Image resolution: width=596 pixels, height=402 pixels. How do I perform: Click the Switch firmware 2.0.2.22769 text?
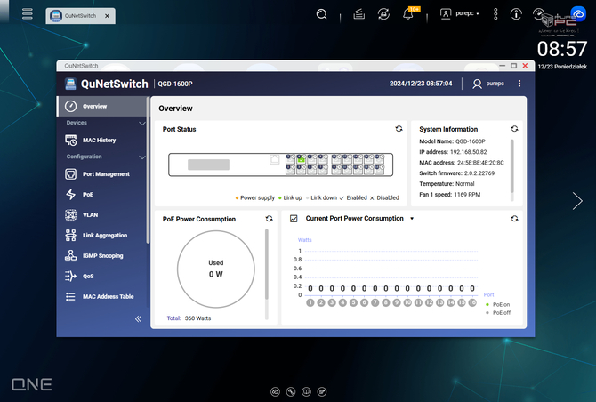(x=457, y=173)
